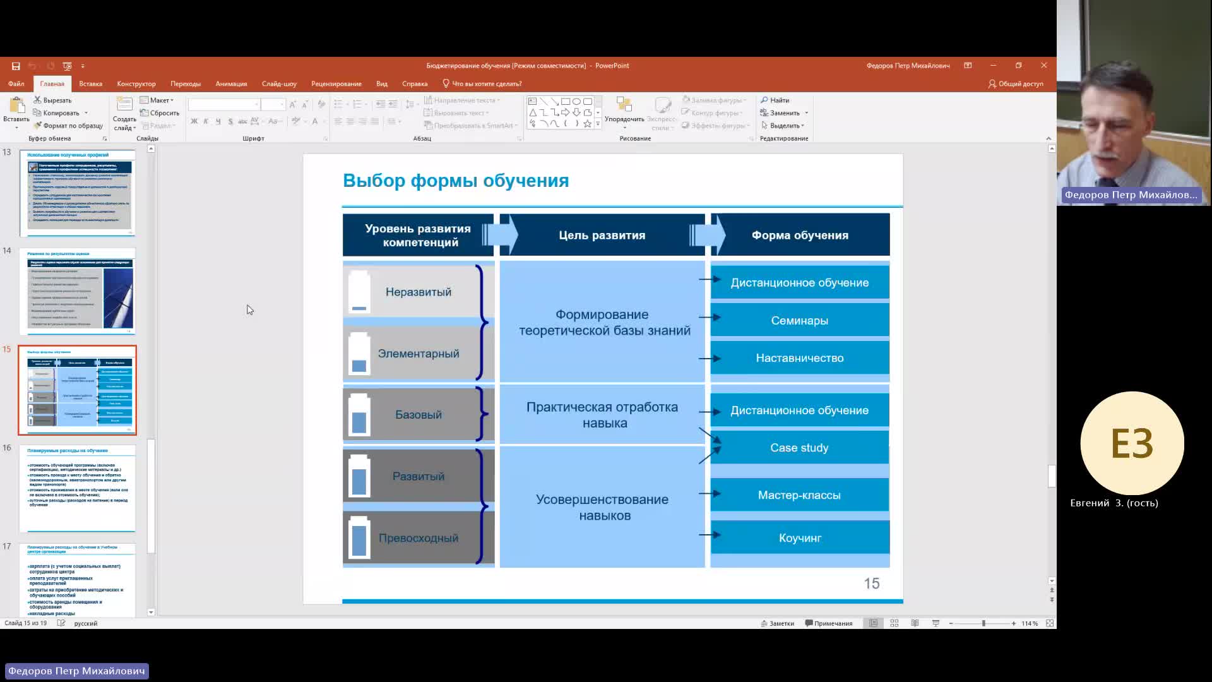Viewport: 1212px width, 682px height.
Task: Click Копировать (Copy) button
Action: [x=56, y=113]
